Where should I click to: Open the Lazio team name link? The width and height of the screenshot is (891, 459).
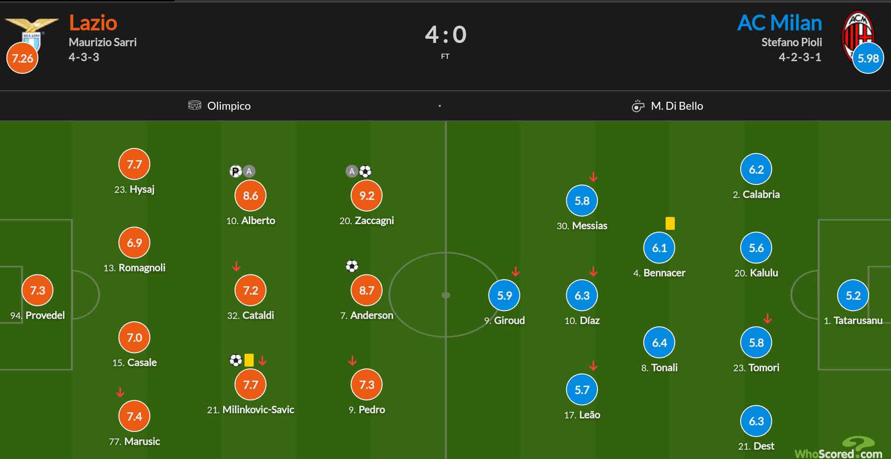[x=93, y=23]
